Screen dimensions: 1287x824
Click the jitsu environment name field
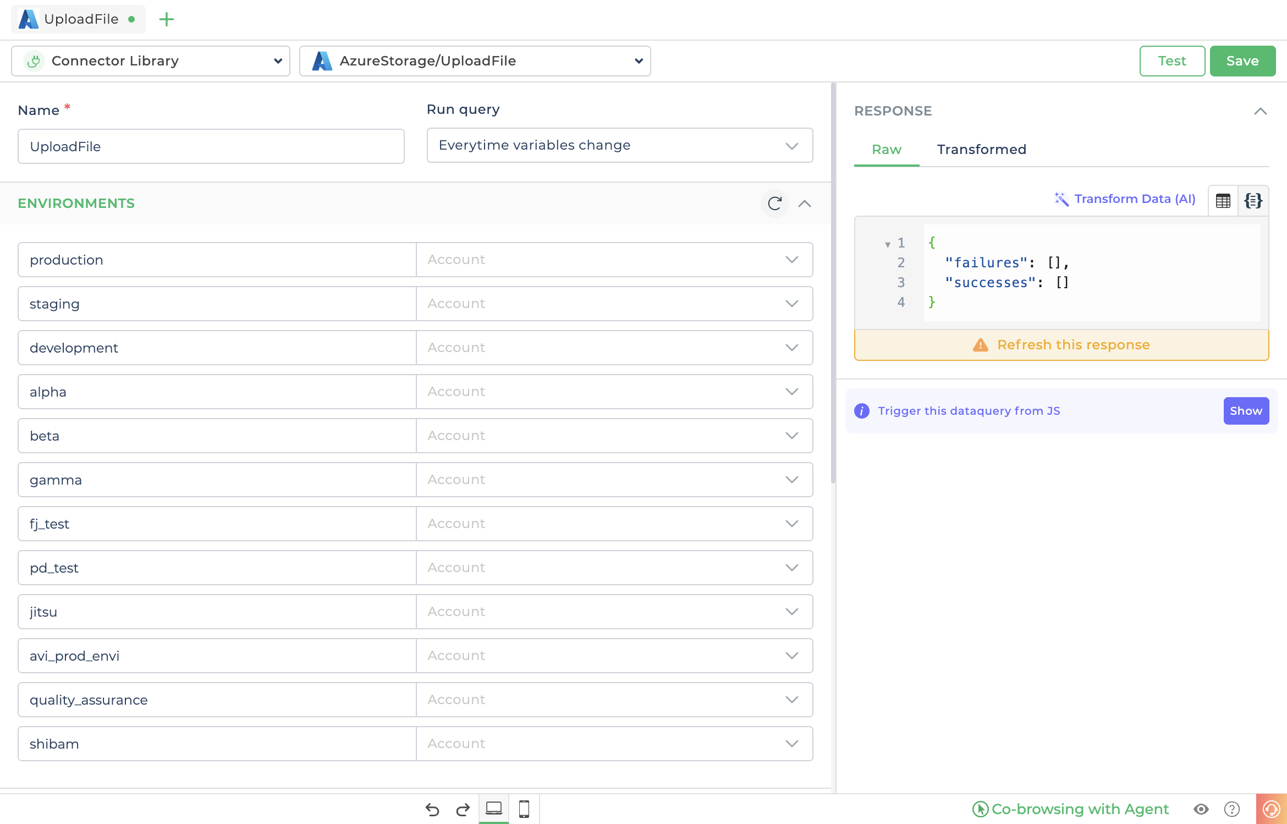(x=217, y=612)
